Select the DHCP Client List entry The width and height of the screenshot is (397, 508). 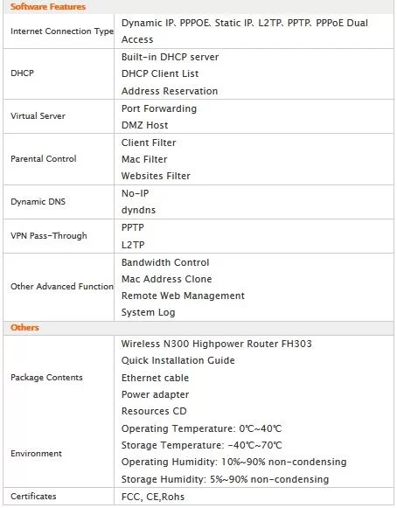pyautogui.click(x=160, y=73)
